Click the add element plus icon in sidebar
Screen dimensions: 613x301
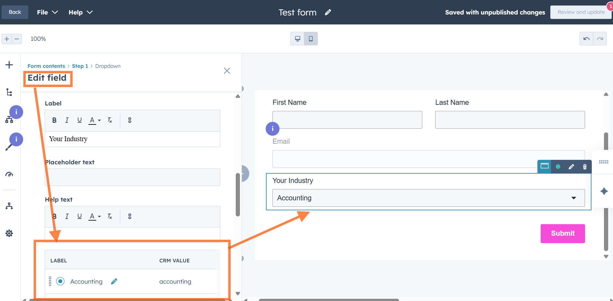click(9, 65)
